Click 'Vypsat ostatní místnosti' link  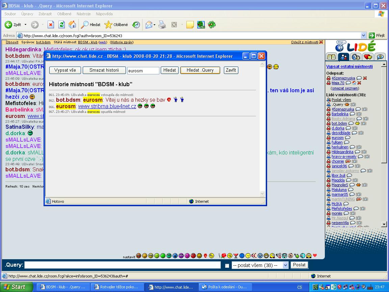pos(349,66)
